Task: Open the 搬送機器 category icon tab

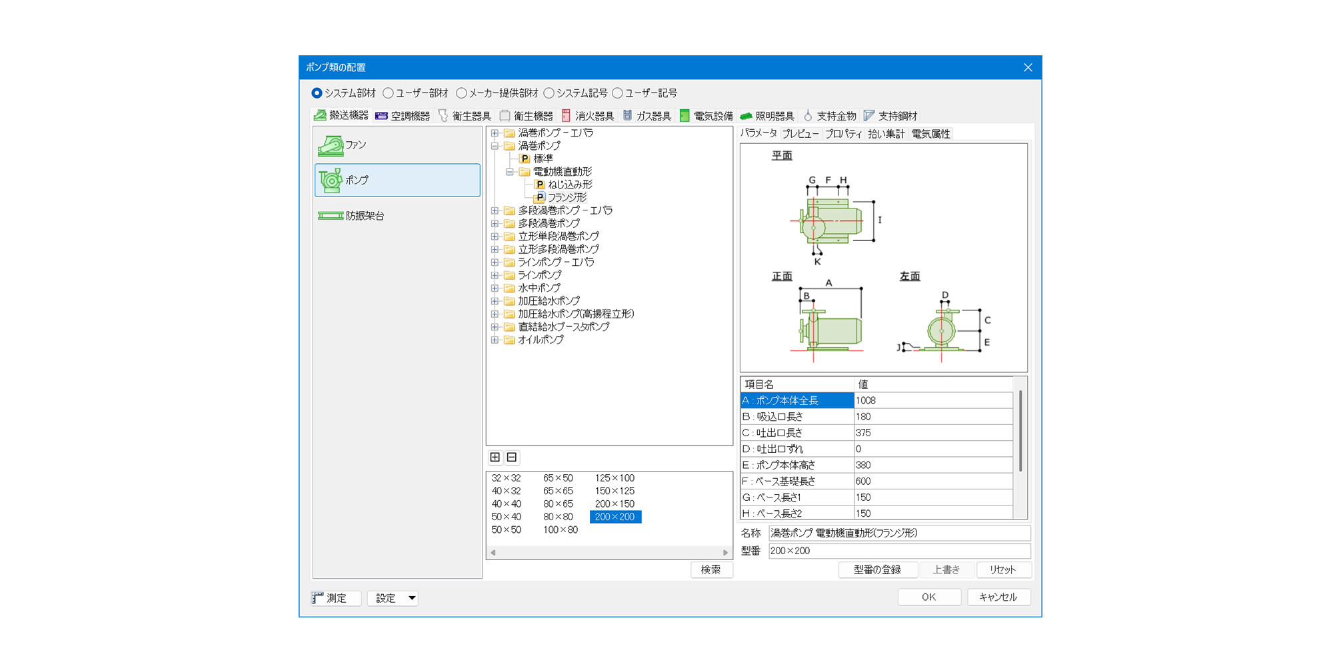Action: tap(321, 116)
